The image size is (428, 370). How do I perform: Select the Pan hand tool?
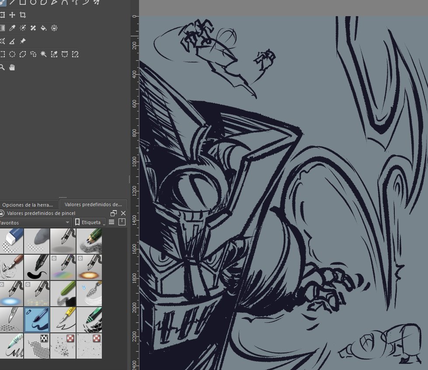click(x=12, y=67)
